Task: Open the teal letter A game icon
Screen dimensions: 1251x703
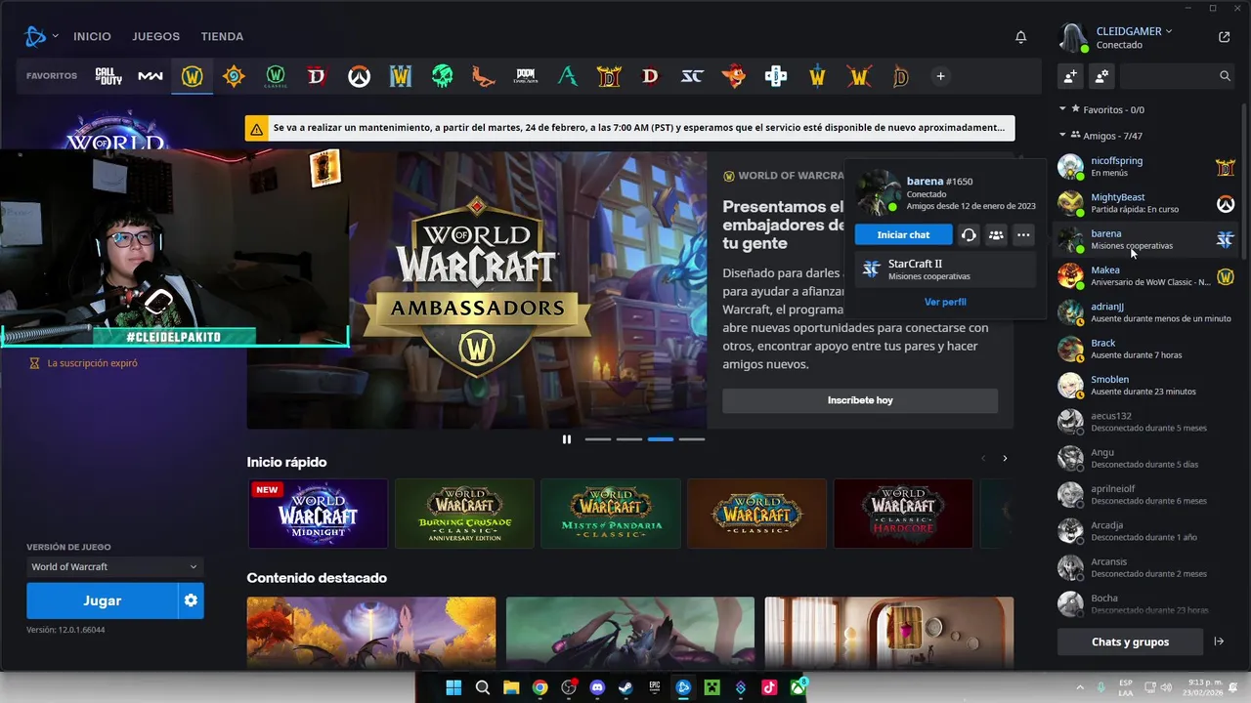Action: 568,76
